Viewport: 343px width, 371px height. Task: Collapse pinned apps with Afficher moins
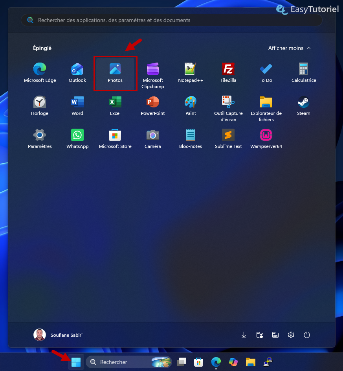tap(289, 48)
